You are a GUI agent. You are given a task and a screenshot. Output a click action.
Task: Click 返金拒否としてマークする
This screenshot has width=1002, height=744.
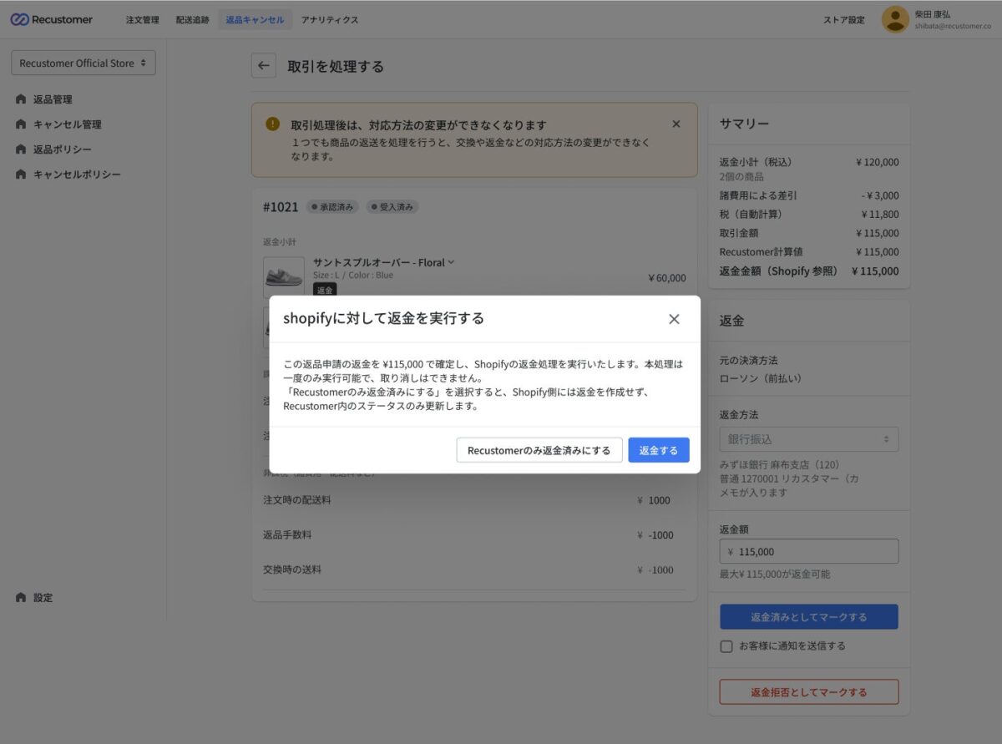pos(808,691)
